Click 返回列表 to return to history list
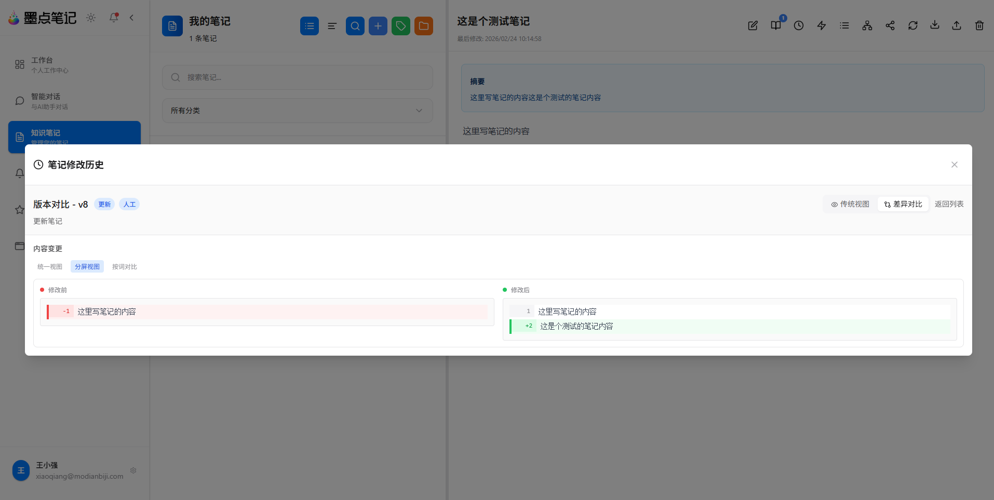 (x=949, y=204)
